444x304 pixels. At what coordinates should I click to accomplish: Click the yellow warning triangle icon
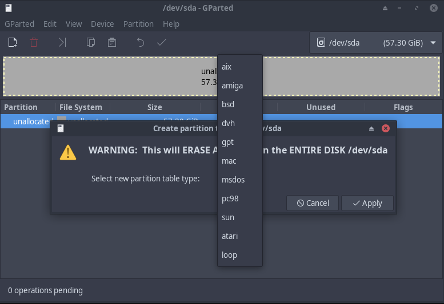(69, 152)
